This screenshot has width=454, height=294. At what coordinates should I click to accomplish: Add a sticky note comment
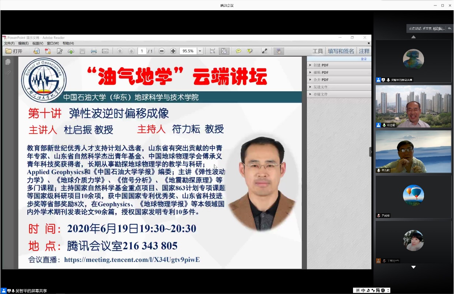238,51
